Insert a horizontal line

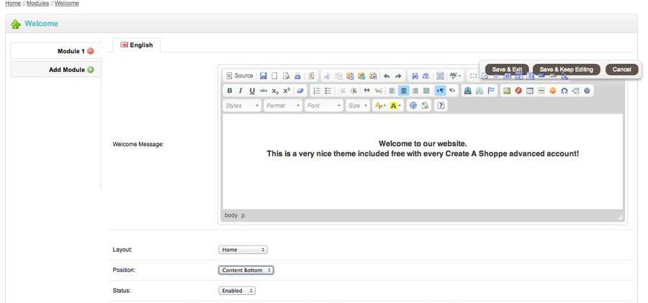541,91
